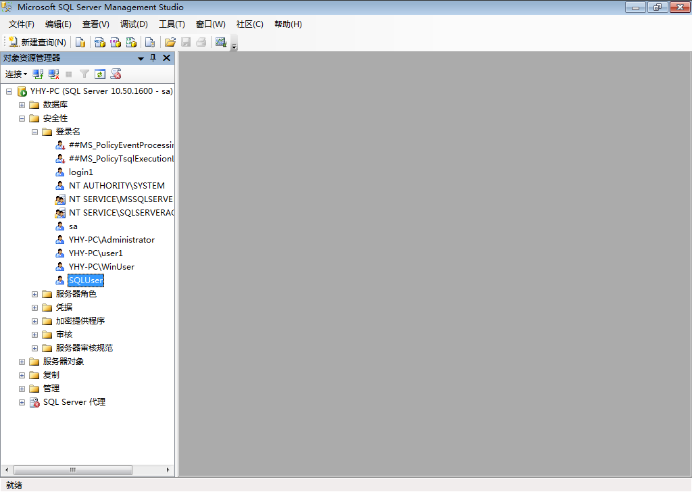Click the 新建查询(N) toolbar button
The image size is (692, 492).
(x=37, y=42)
